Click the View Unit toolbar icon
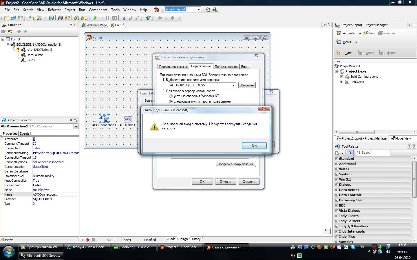Image resolution: width=417 pixels, height=260 pixels. pyautogui.click(x=6, y=18)
